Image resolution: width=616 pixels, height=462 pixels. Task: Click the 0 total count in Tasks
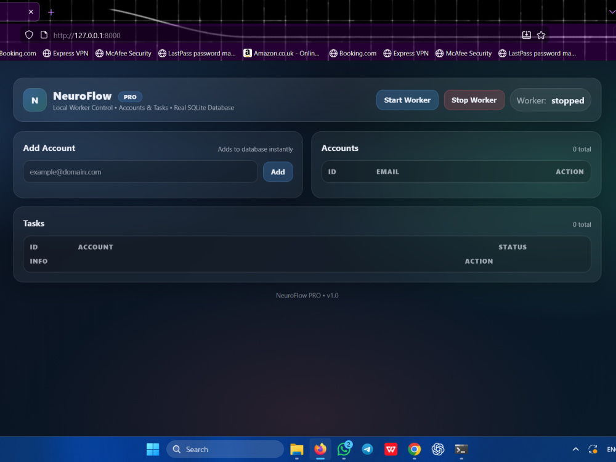[x=582, y=225]
